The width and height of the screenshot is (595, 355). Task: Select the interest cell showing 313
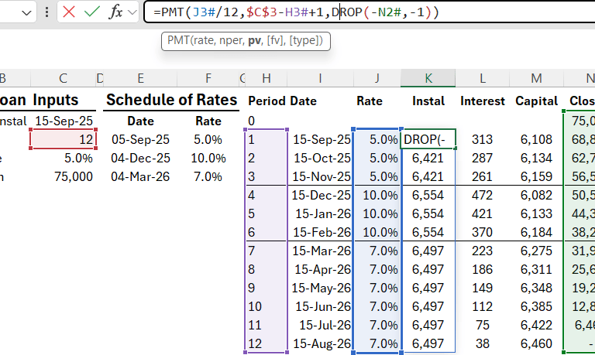[x=483, y=139]
